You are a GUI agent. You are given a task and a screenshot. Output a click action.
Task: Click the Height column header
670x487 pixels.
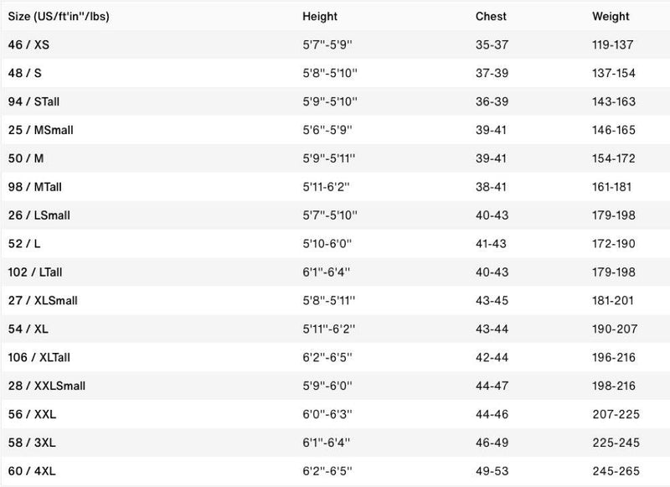tap(319, 16)
